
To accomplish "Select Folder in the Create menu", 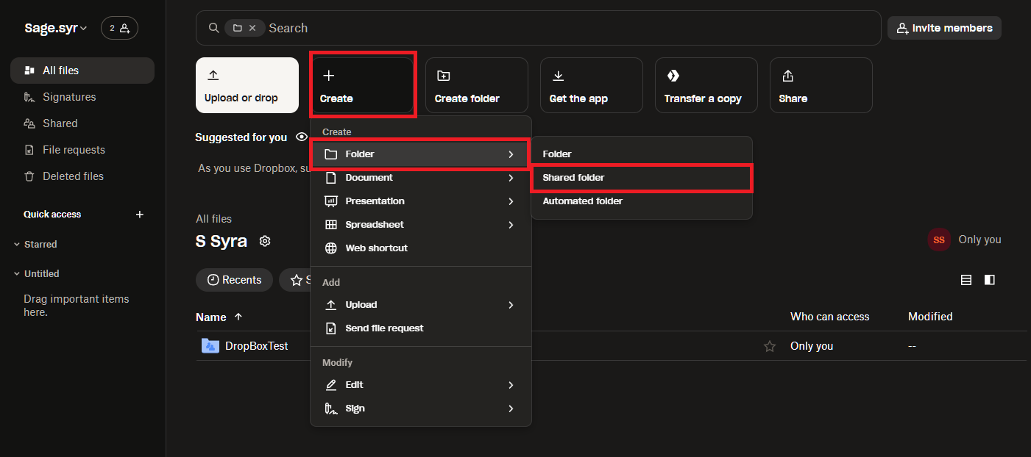I will pos(421,154).
